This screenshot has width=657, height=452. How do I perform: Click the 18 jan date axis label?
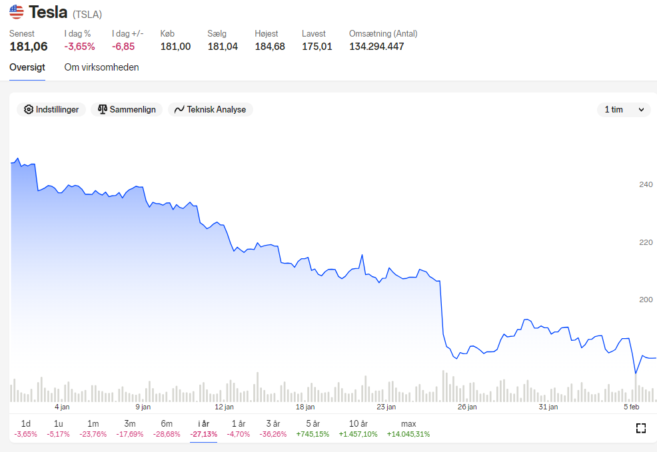coord(305,407)
